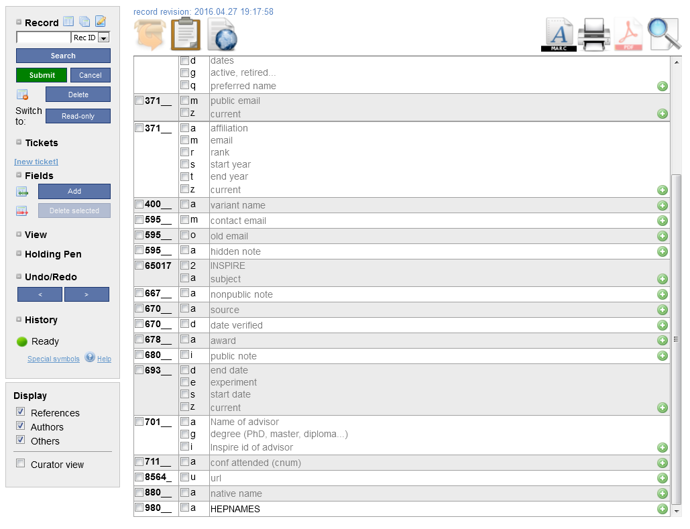690x529 pixels.
Task: Click the record ID input field
Action: (x=43, y=38)
